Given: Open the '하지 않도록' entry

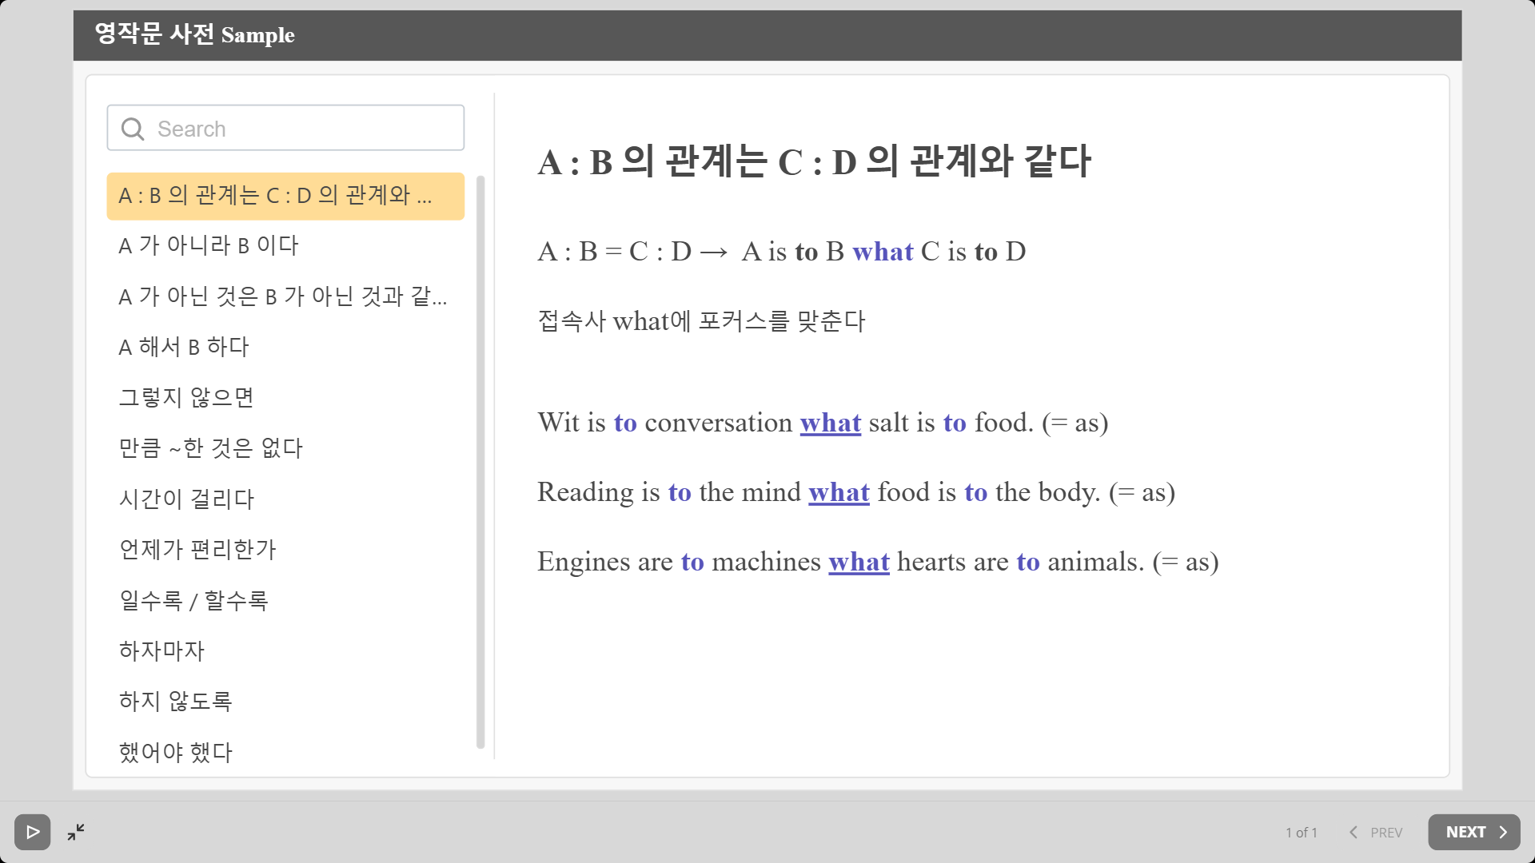Looking at the screenshot, I should (x=285, y=701).
